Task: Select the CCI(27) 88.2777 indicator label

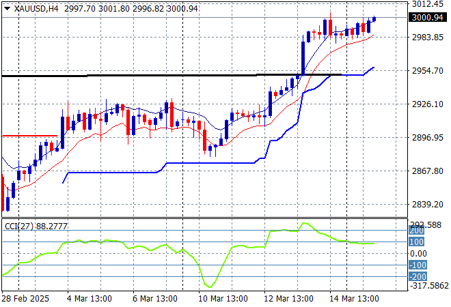Action: [36, 226]
